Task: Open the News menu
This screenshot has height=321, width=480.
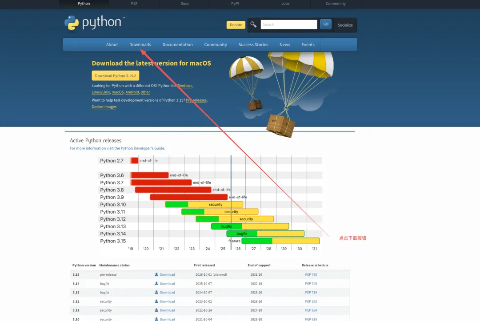Action: [x=285, y=45]
